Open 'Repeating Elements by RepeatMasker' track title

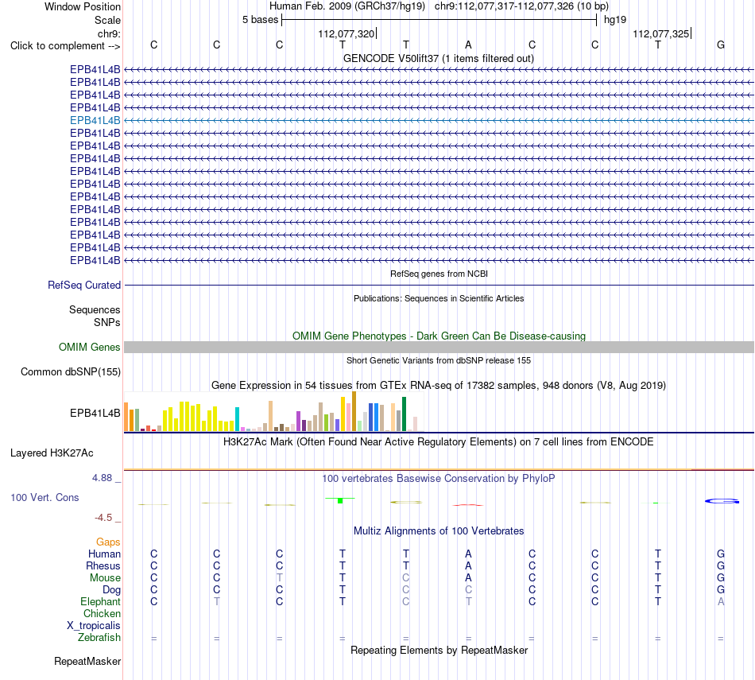(439, 651)
